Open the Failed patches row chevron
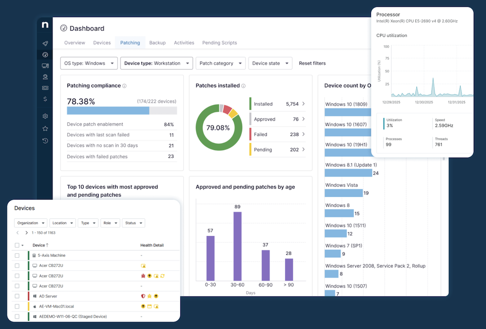Viewport: 486px width, 329px height. (303, 134)
